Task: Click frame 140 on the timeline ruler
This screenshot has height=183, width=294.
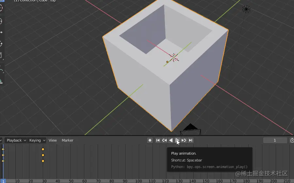Action: [192, 181]
